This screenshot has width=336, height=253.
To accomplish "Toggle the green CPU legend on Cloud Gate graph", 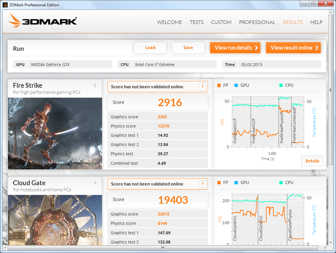I will pyautogui.click(x=281, y=182).
